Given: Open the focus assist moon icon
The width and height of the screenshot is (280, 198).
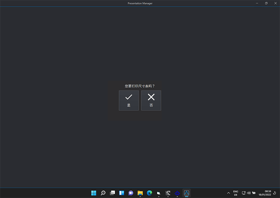Looking at the screenshot, I should 275,193.
